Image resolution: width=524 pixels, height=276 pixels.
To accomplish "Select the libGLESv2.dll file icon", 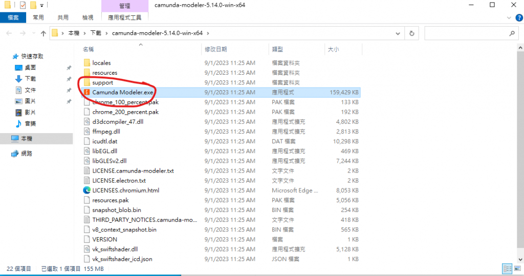I will pos(87,161).
